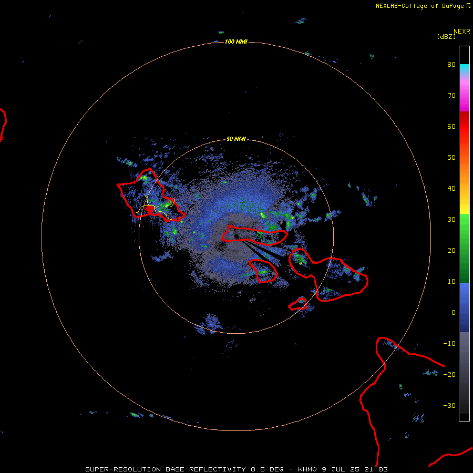Click the 60 value on dBZ scale

pos(451,126)
